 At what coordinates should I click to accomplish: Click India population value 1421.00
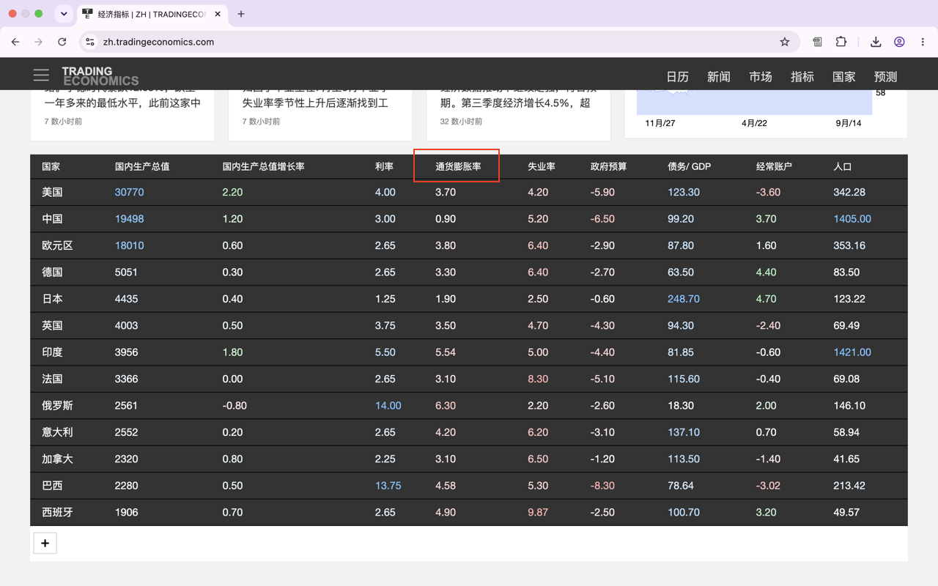(852, 352)
